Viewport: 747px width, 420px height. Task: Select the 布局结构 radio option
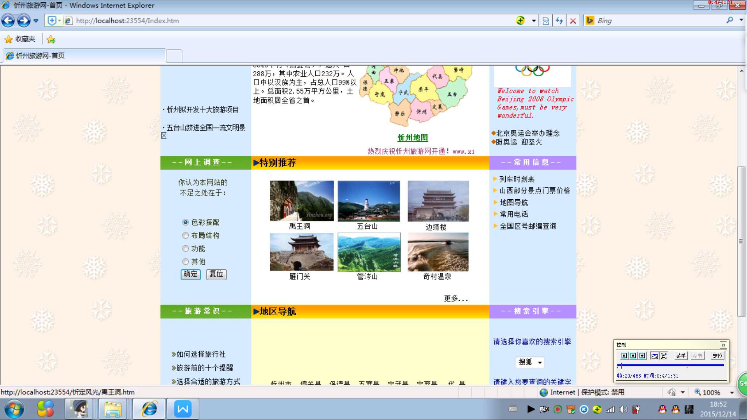click(x=185, y=235)
